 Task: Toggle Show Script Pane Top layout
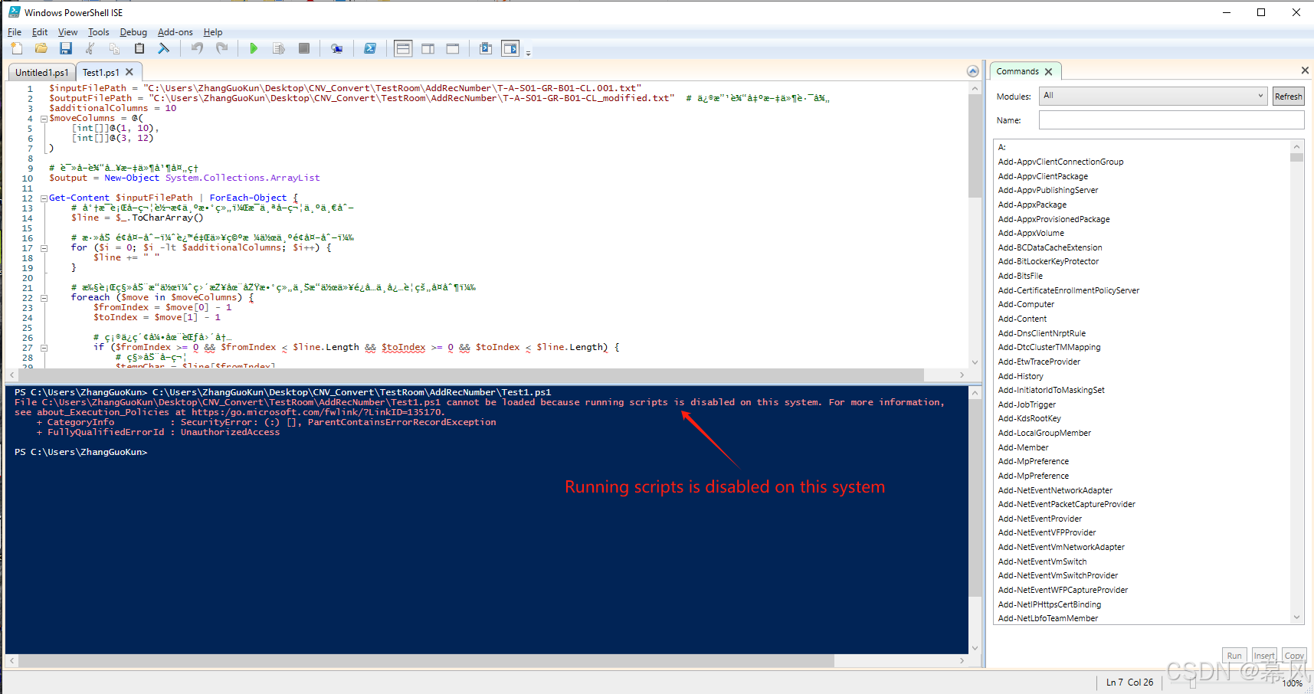pyautogui.click(x=403, y=48)
